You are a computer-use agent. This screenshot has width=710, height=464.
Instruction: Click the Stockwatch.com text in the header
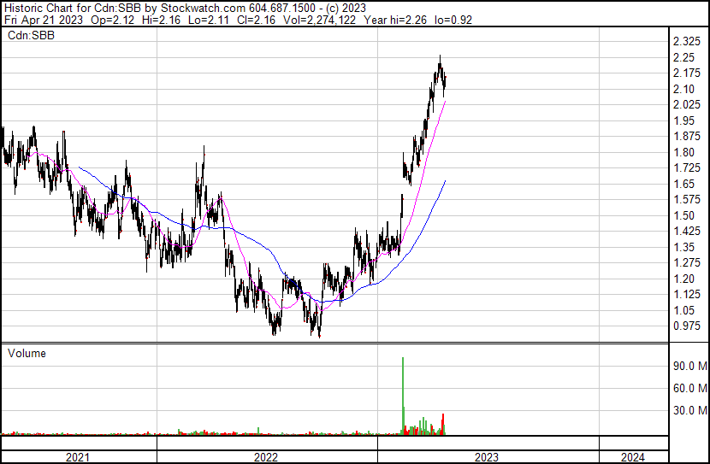204,7
